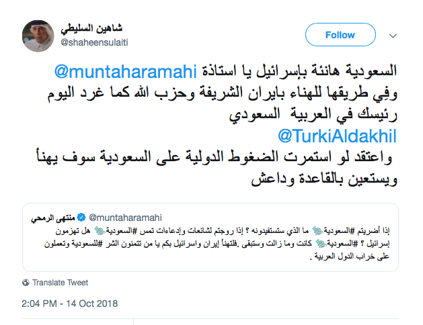The image size is (423, 325).
Task: Click the Translate Tweet link
Action: [x=60, y=283]
